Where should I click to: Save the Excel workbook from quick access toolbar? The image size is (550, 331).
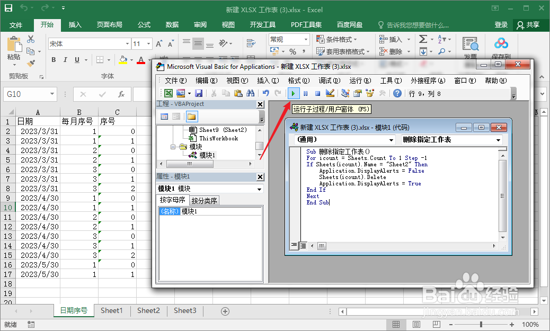click(8, 8)
